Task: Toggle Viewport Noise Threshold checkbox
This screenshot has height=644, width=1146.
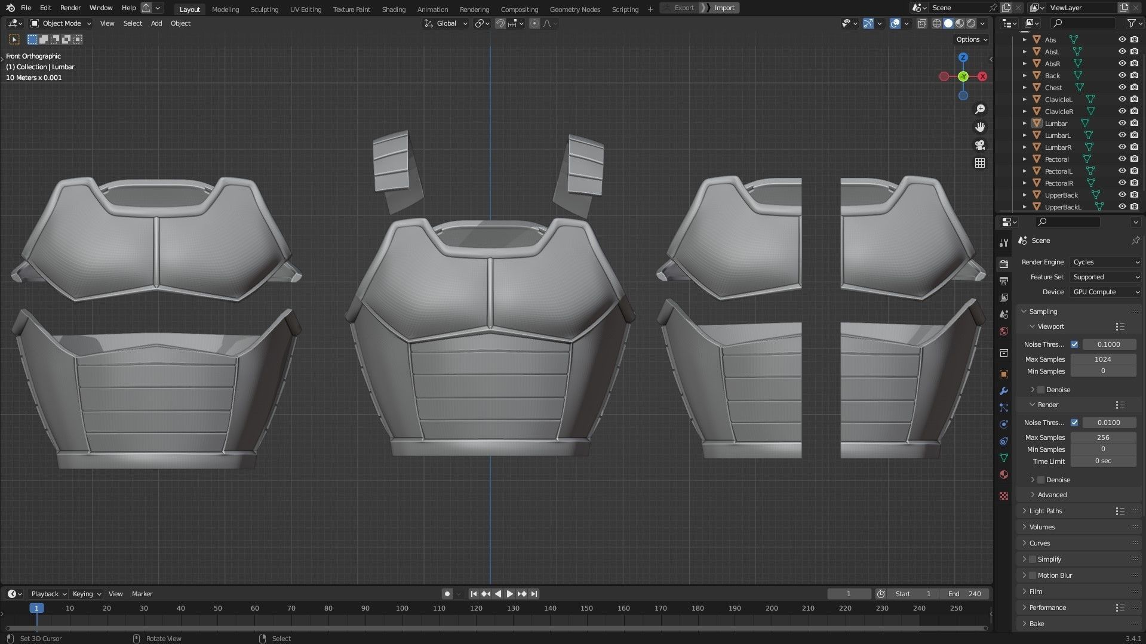Action: (1074, 344)
